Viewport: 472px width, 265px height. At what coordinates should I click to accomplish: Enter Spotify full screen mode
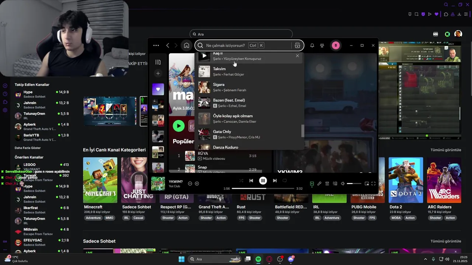(x=374, y=184)
